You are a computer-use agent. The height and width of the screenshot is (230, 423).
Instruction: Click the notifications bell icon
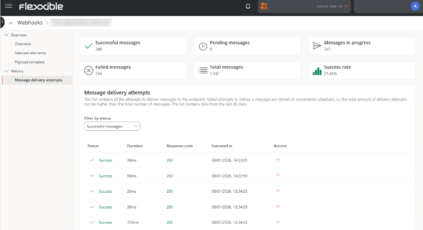coord(248,6)
